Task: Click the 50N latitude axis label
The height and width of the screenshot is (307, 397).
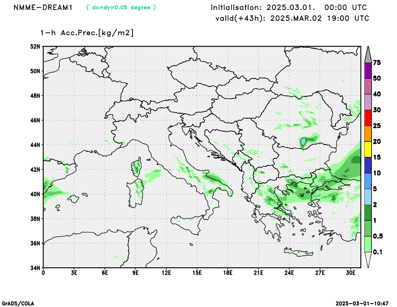Action: click(35, 71)
